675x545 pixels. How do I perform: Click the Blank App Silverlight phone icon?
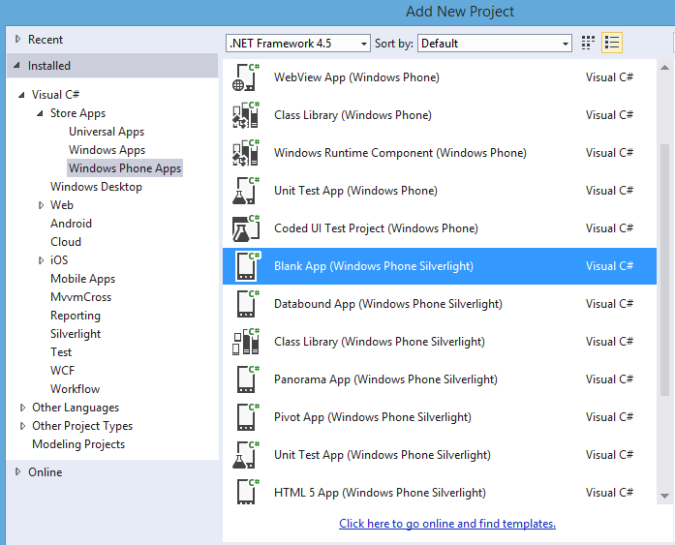point(248,266)
